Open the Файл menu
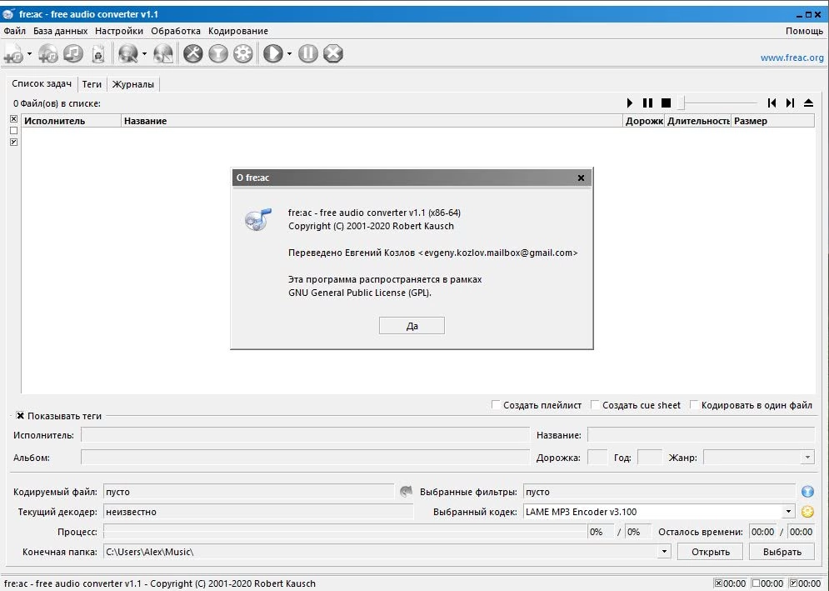Image resolution: width=829 pixels, height=591 pixels. 14,31
